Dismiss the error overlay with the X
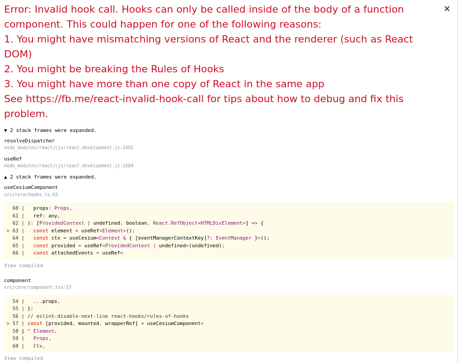Screen dimensions: 458x363 coord(447,9)
